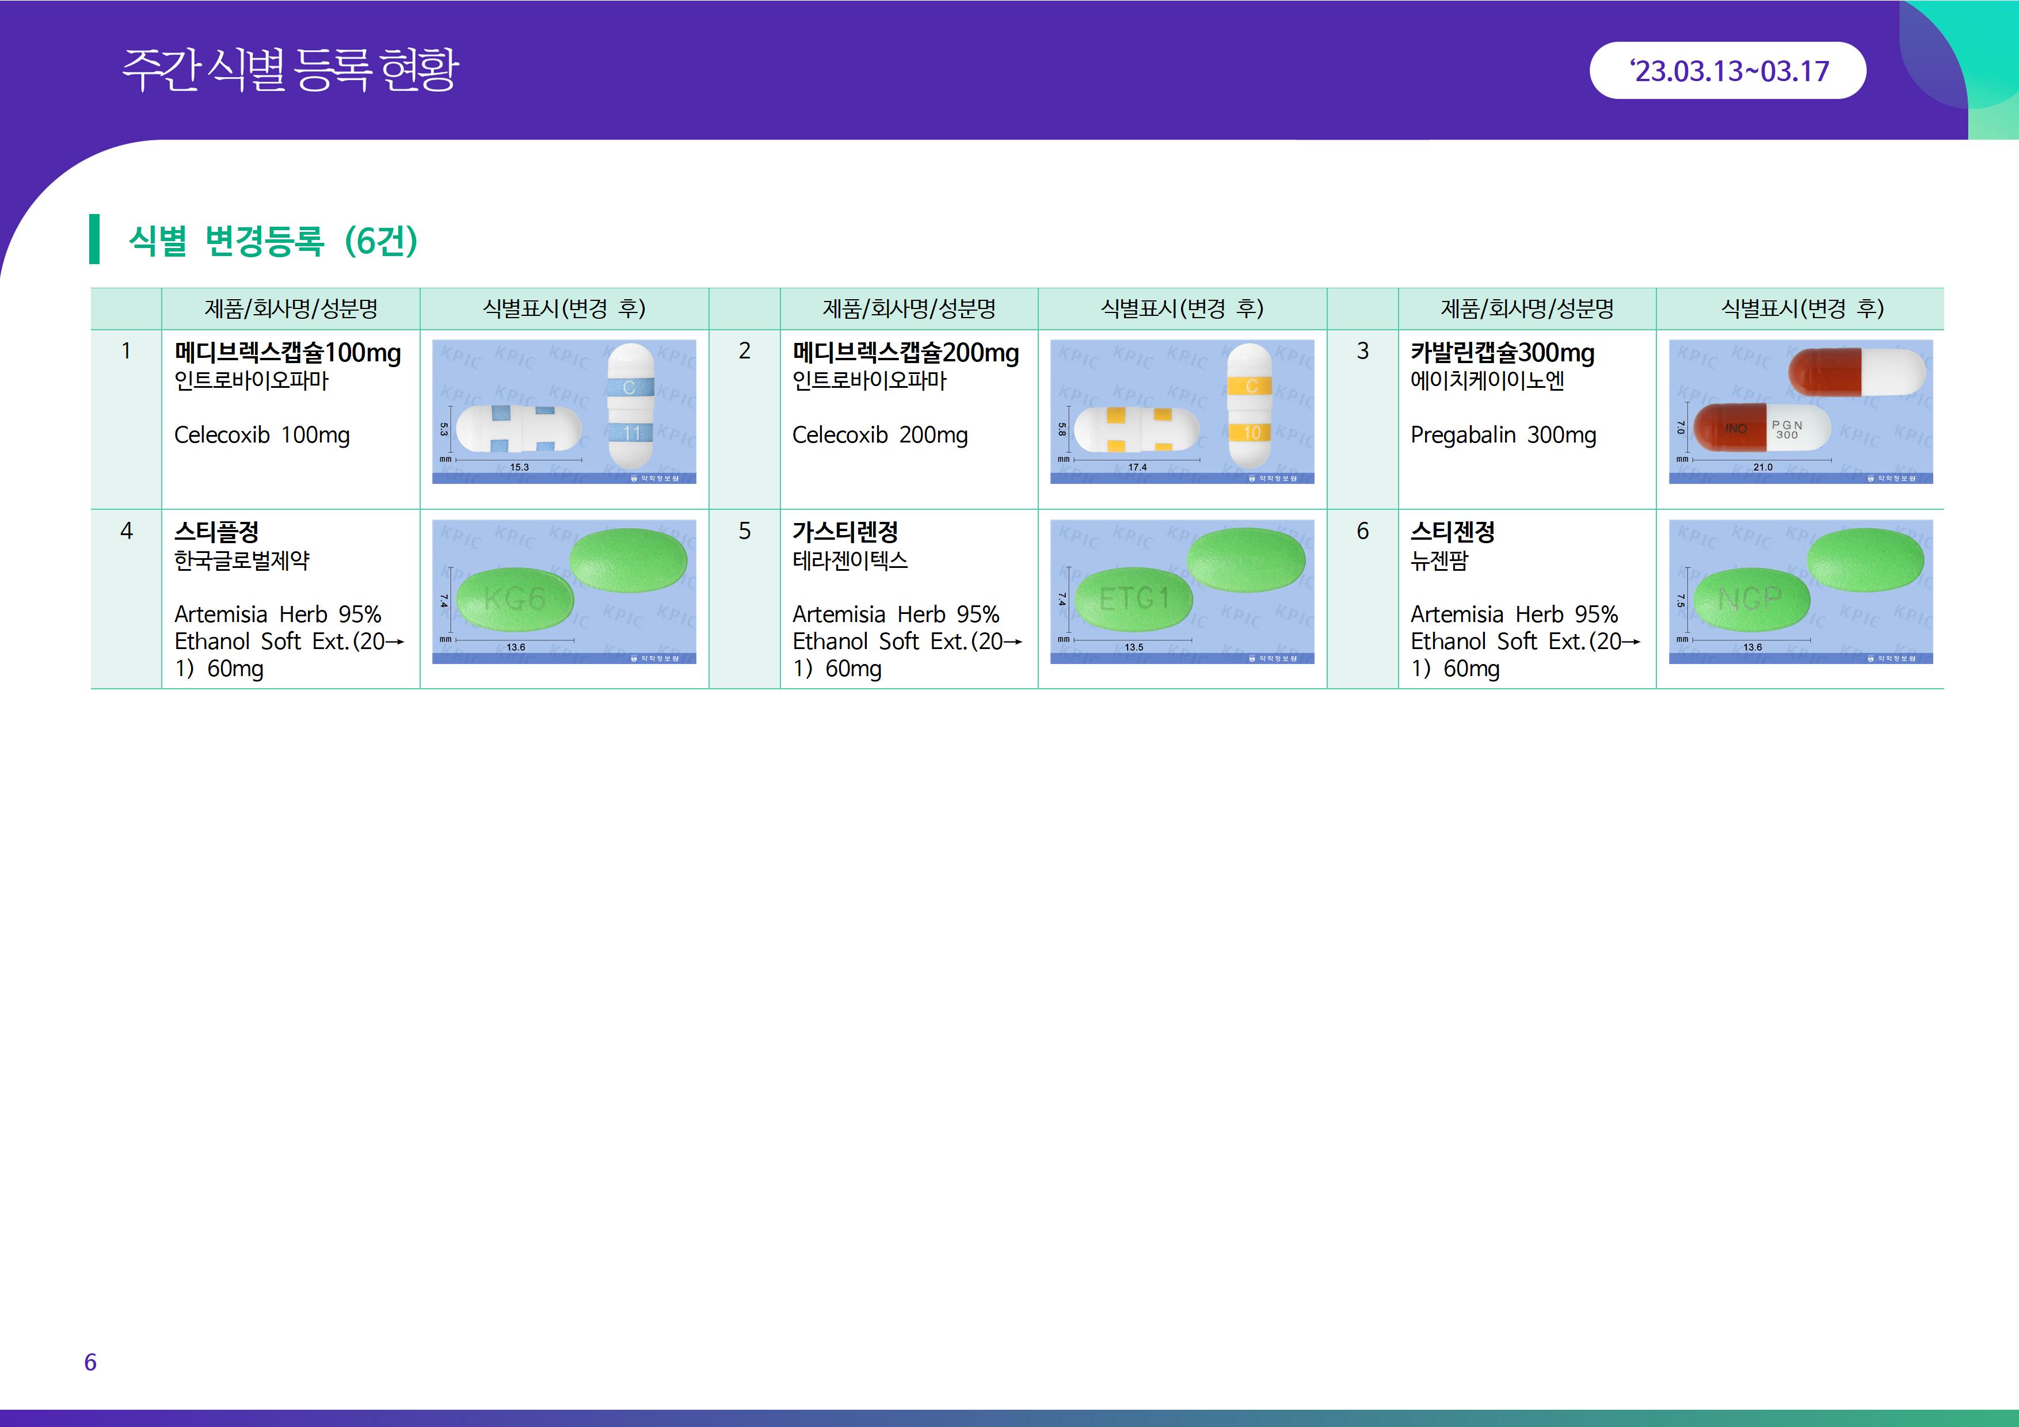Click the 카발린캡슐300mg red-white capsule image
Viewport: 2019px width, 1427px height.
tap(1800, 411)
